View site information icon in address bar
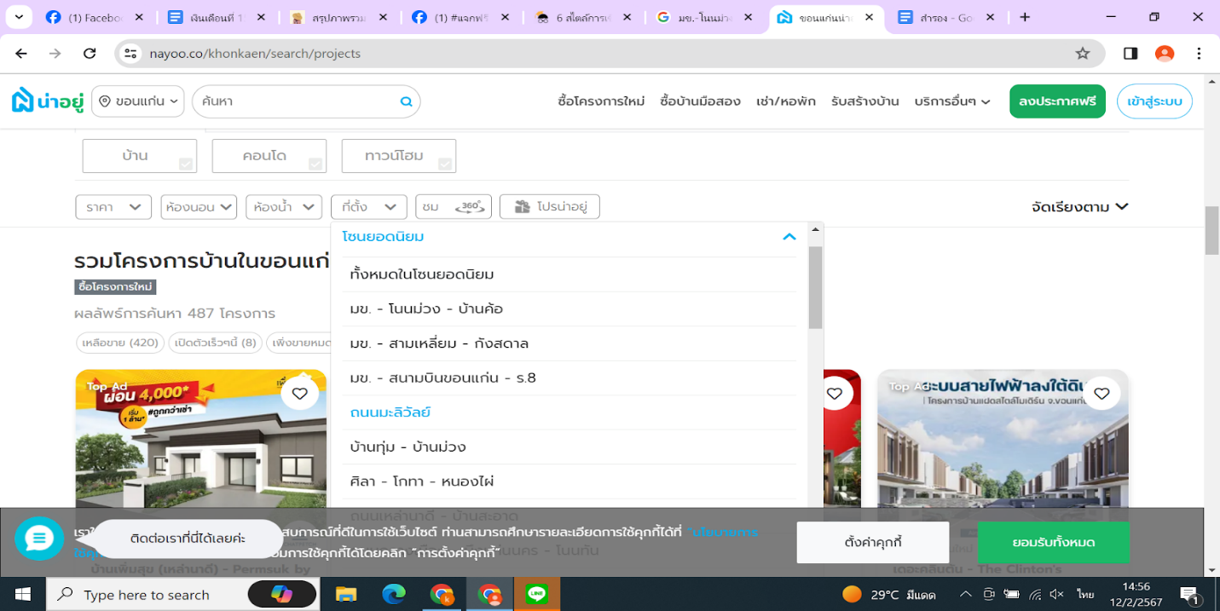This screenshot has height=611, width=1220. (130, 53)
